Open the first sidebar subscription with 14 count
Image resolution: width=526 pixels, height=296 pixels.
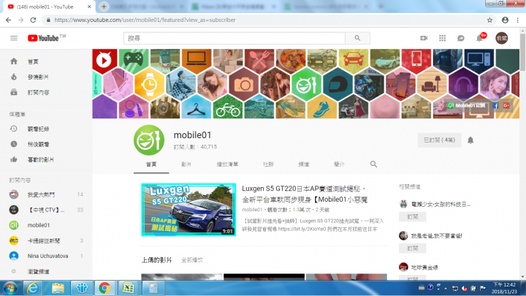click(x=46, y=194)
